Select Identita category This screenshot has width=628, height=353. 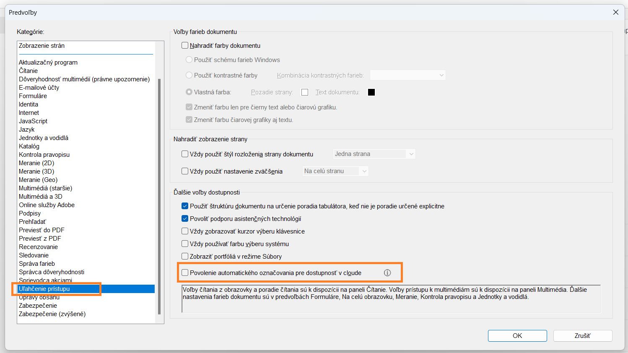[x=29, y=104]
